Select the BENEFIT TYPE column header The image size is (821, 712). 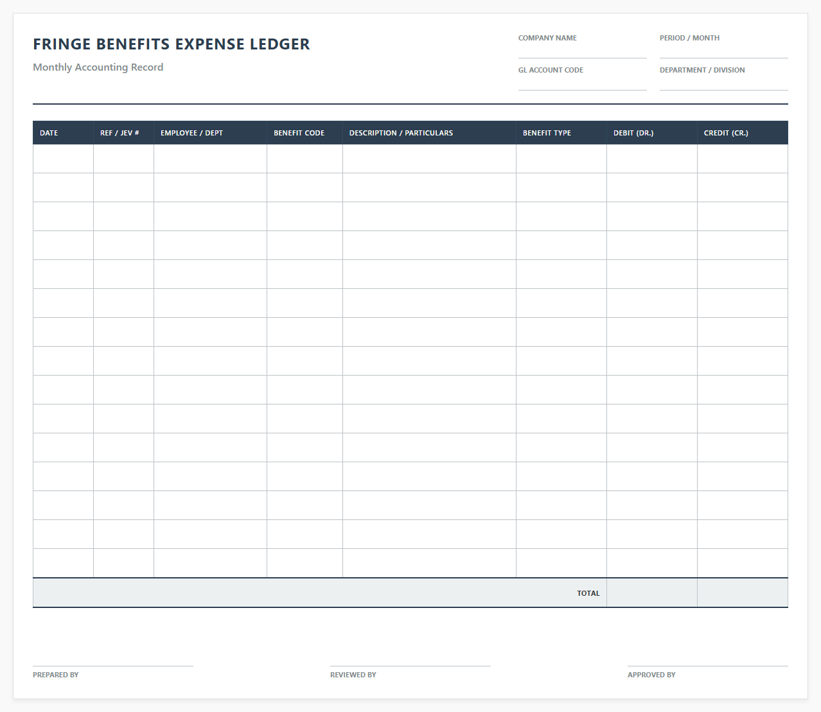(x=561, y=133)
